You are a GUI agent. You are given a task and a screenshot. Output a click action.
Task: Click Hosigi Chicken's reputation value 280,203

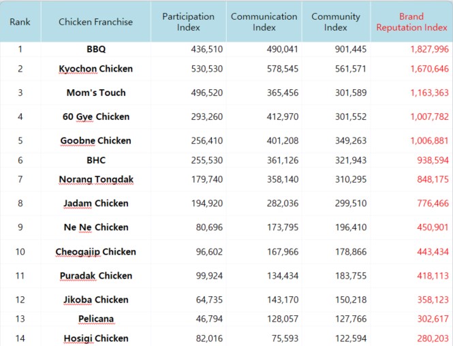click(433, 339)
